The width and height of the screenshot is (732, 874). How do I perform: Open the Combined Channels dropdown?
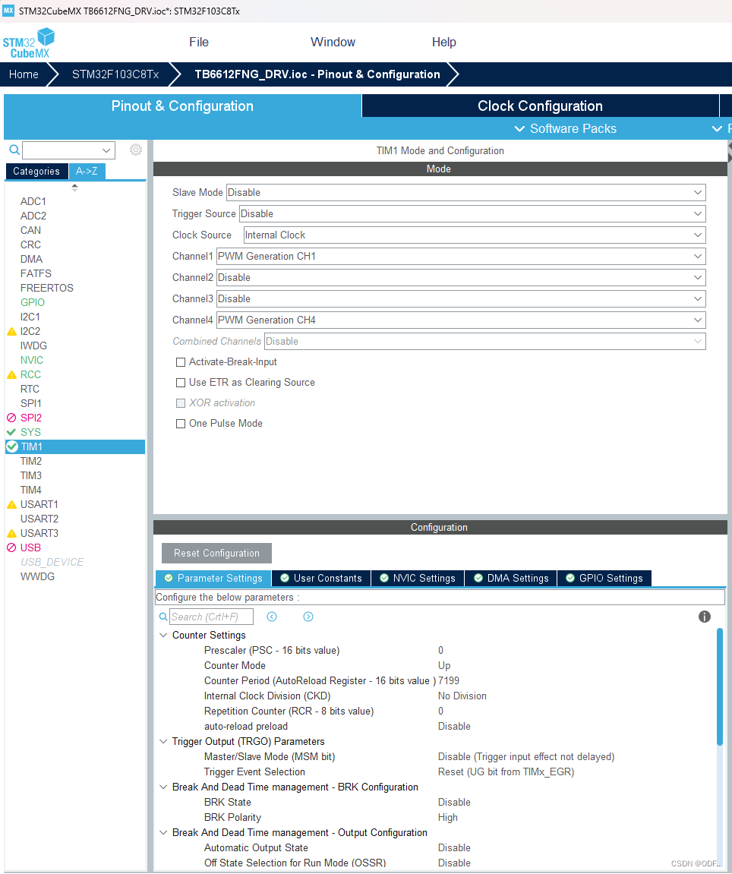[485, 341]
